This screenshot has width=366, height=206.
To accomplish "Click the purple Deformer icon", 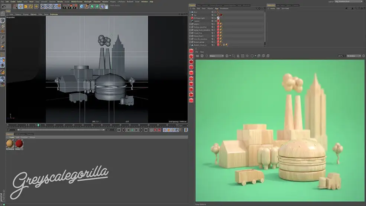I will (x=102, y=7).
